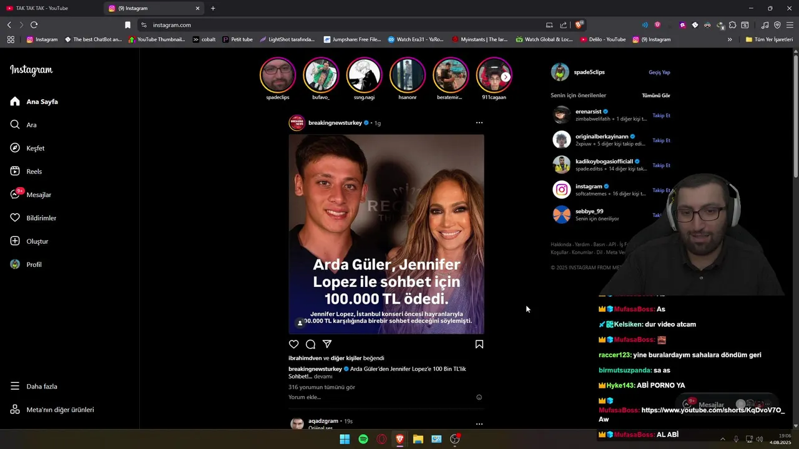Viewport: 799px width, 449px height.
Task: Open a new browser tab
Action: tap(213, 8)
